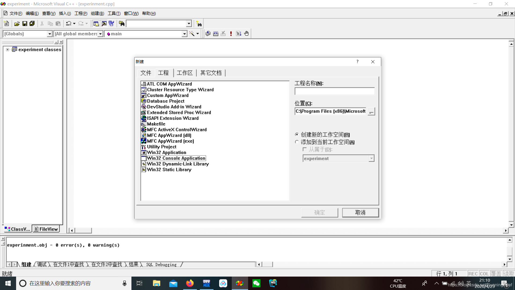Click the Save All icon
Viewport: 515px width, 290px height.
coord(32,24)
